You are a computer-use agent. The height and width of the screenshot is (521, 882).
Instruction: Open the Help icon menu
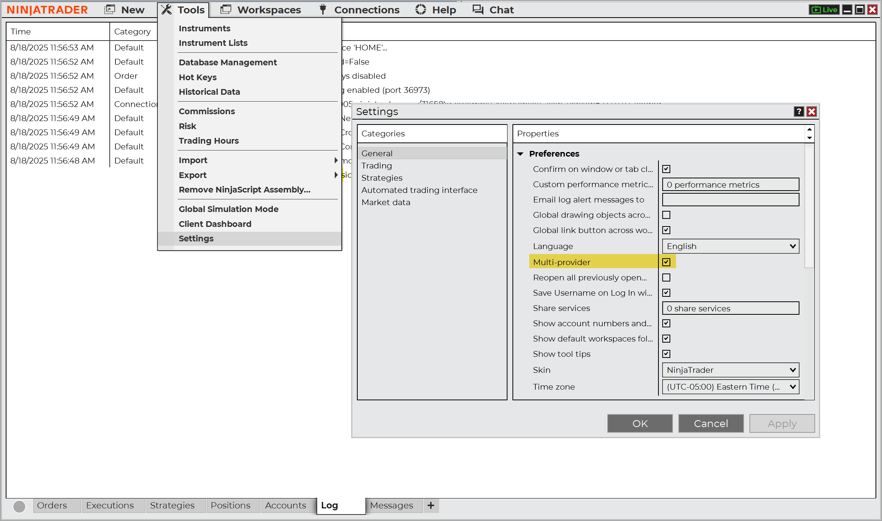click(x=420, y=9)
